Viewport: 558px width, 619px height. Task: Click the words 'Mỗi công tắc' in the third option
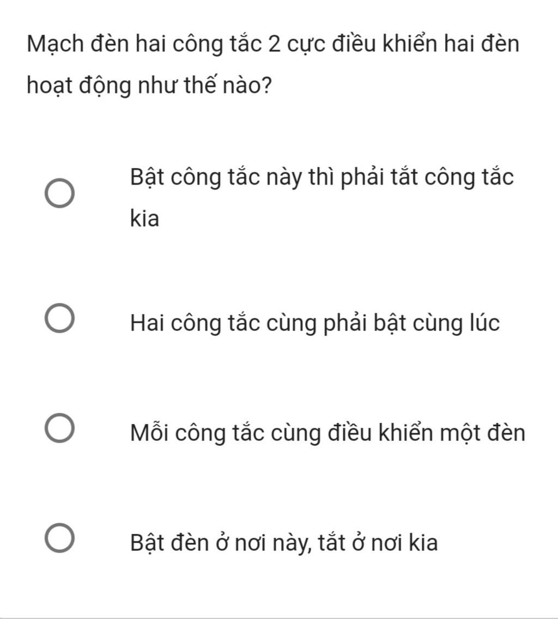(x=198, y=432)
